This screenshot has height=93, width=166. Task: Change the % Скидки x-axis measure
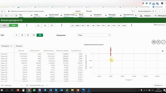pyautogui.click(x=129, y=80)
